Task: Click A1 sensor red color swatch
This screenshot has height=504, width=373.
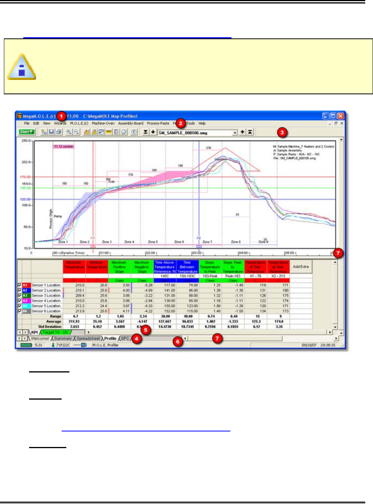Action: click(x=26, y=285)
